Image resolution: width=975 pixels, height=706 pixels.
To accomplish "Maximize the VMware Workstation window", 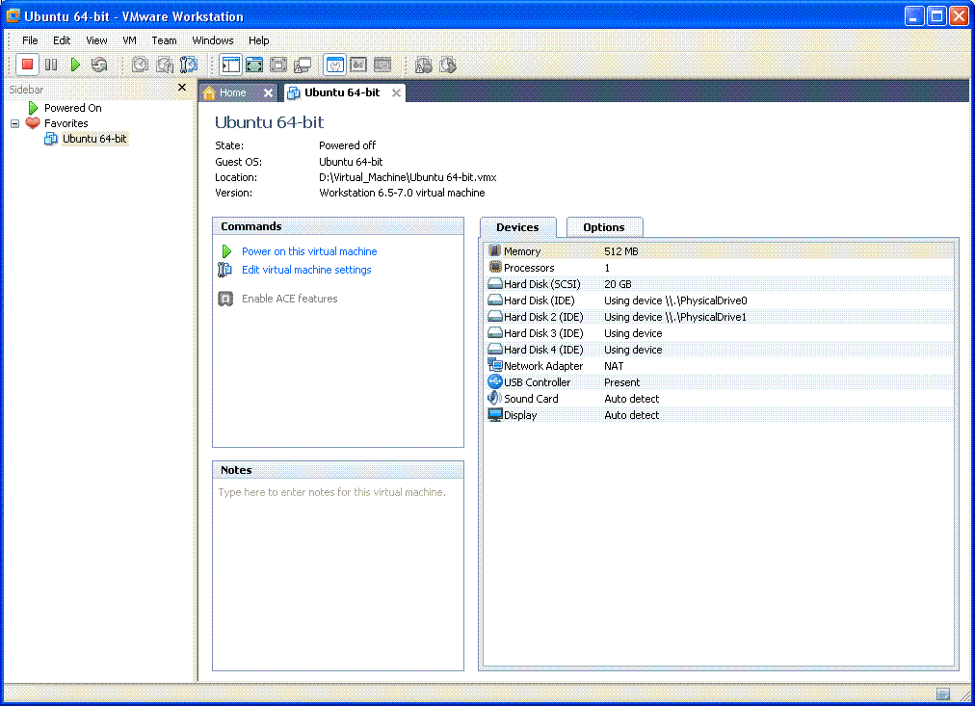I will (935, 16).
